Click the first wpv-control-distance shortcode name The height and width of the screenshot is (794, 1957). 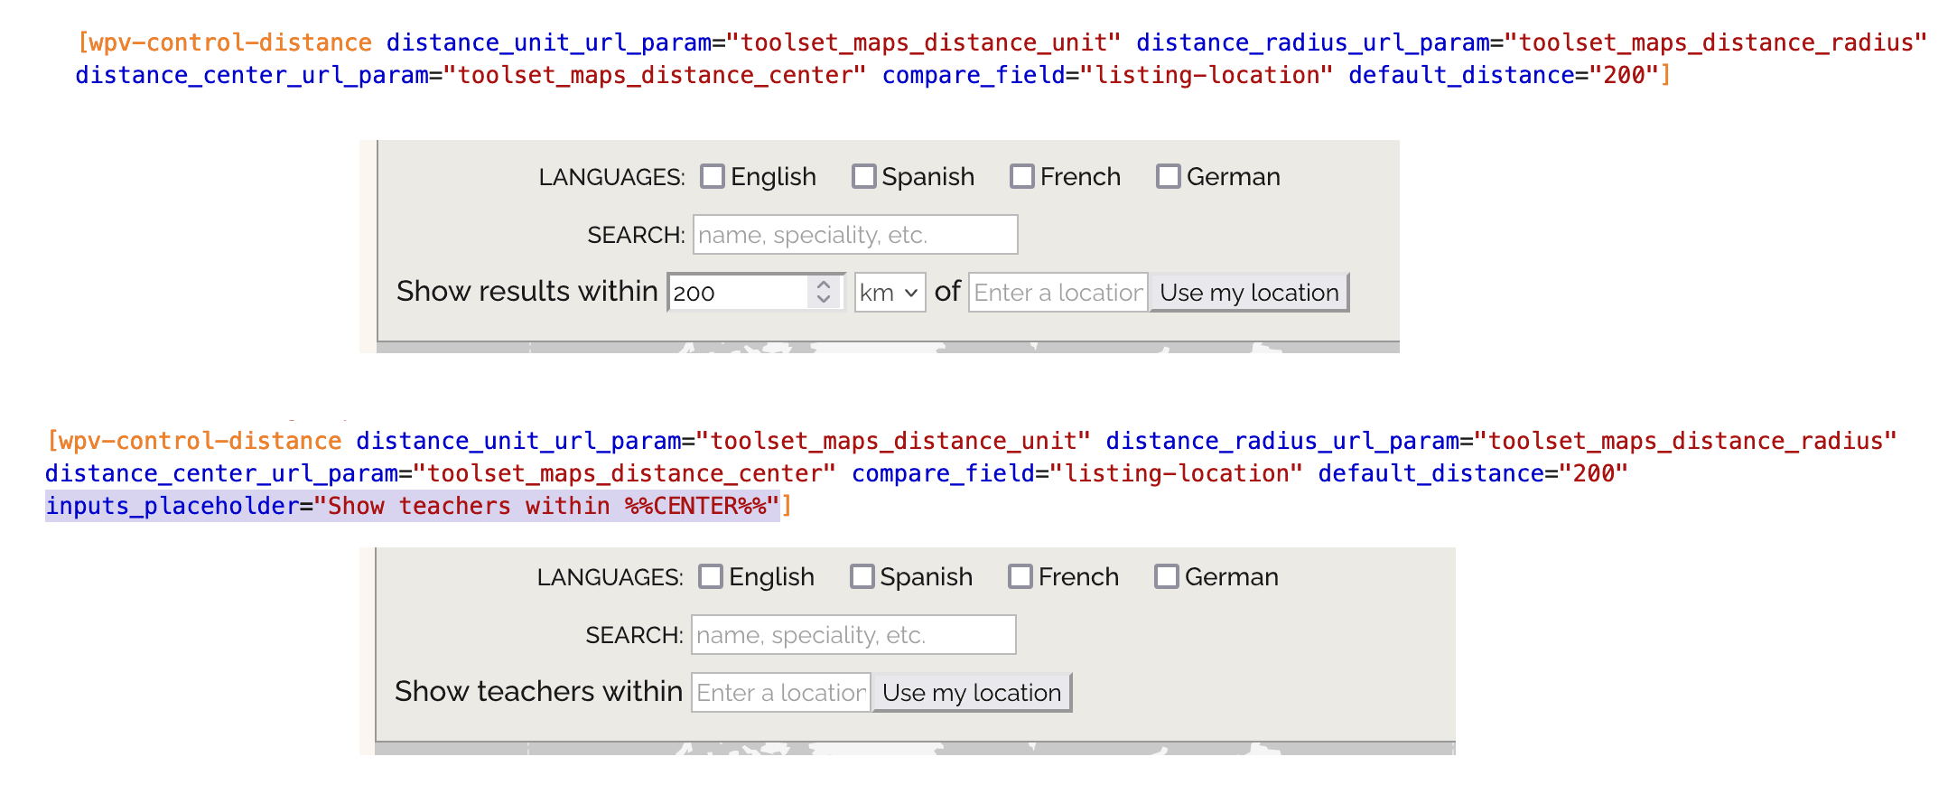[230, 42]
